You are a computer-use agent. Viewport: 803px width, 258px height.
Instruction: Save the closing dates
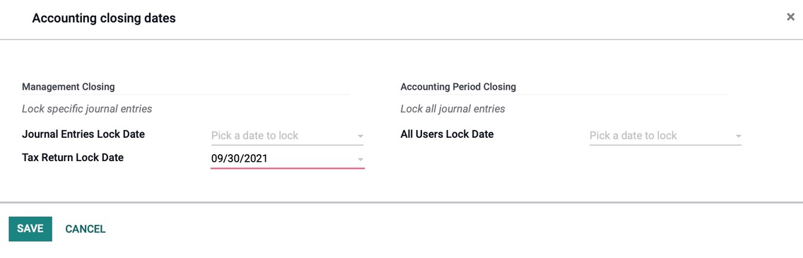[30, 229]
